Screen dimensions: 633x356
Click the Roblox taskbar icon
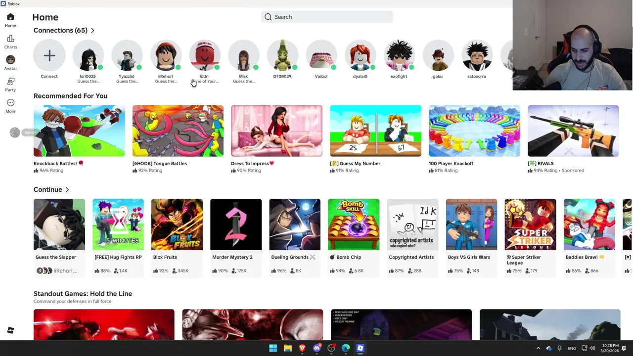(360, 348)
